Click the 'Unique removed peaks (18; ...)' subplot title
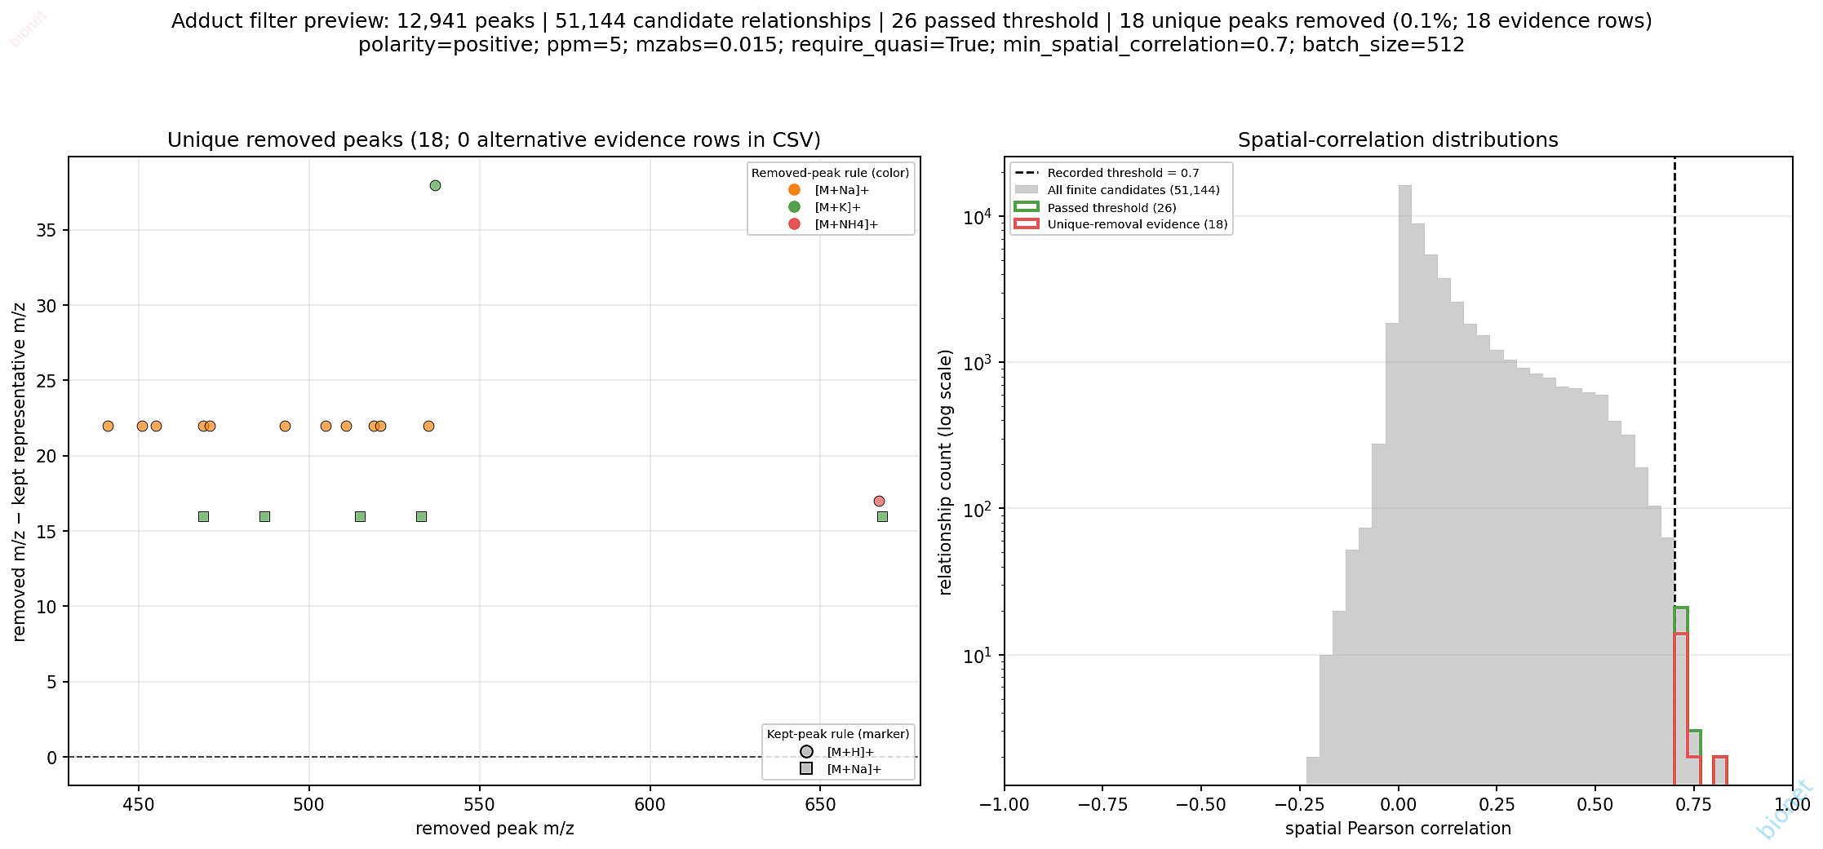This screenshot has height=849, width=1823. point(494,140)
